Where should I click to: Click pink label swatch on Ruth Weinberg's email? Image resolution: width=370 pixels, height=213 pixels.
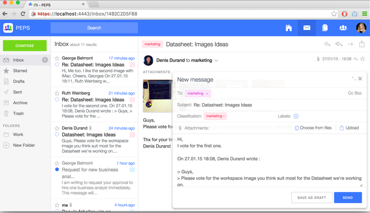[132, 100]
